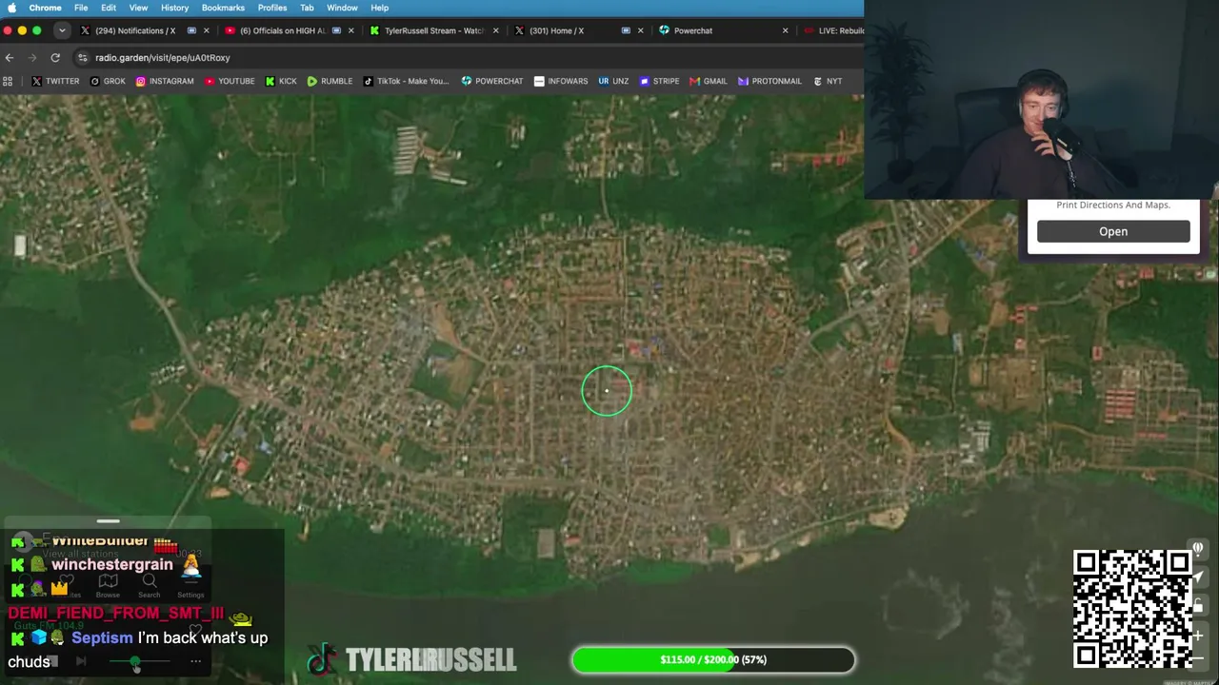The width and height of the screenshot is (1219, 685).
Task: Open the UNZ bookmark
Action: [x=613, y=82]
